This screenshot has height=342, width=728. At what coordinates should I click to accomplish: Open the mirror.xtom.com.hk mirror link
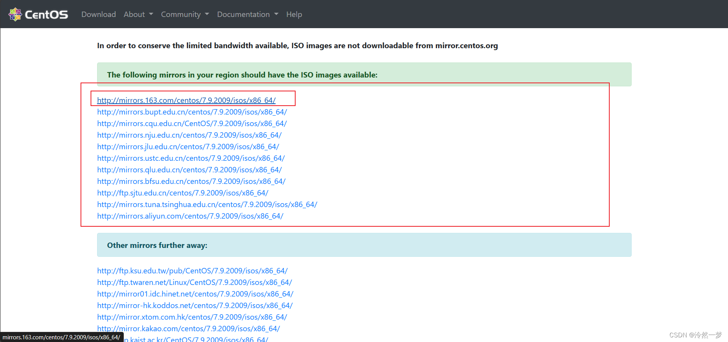(192, 317)
